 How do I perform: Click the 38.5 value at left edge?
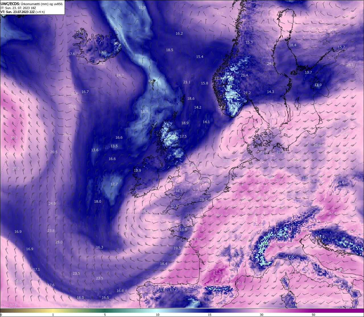click(x=14, y=137)
